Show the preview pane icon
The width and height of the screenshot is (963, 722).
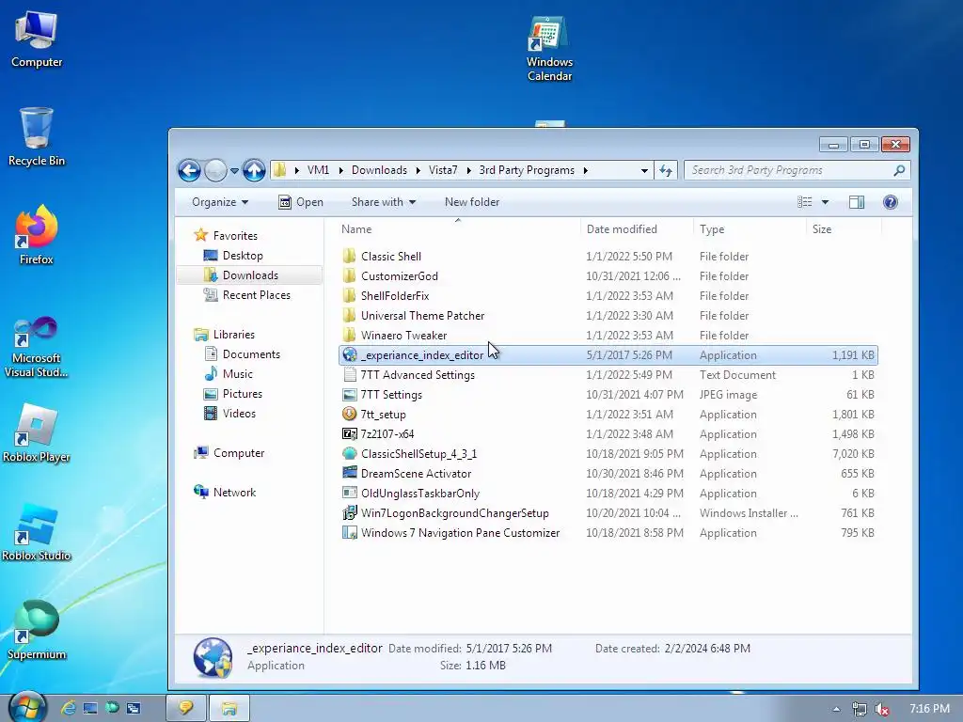pyautogui.click(x=856, y=202)
